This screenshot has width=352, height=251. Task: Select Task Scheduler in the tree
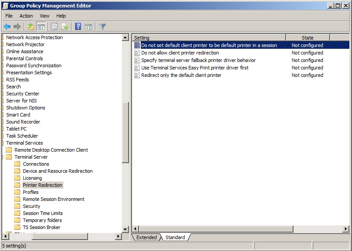22,136
